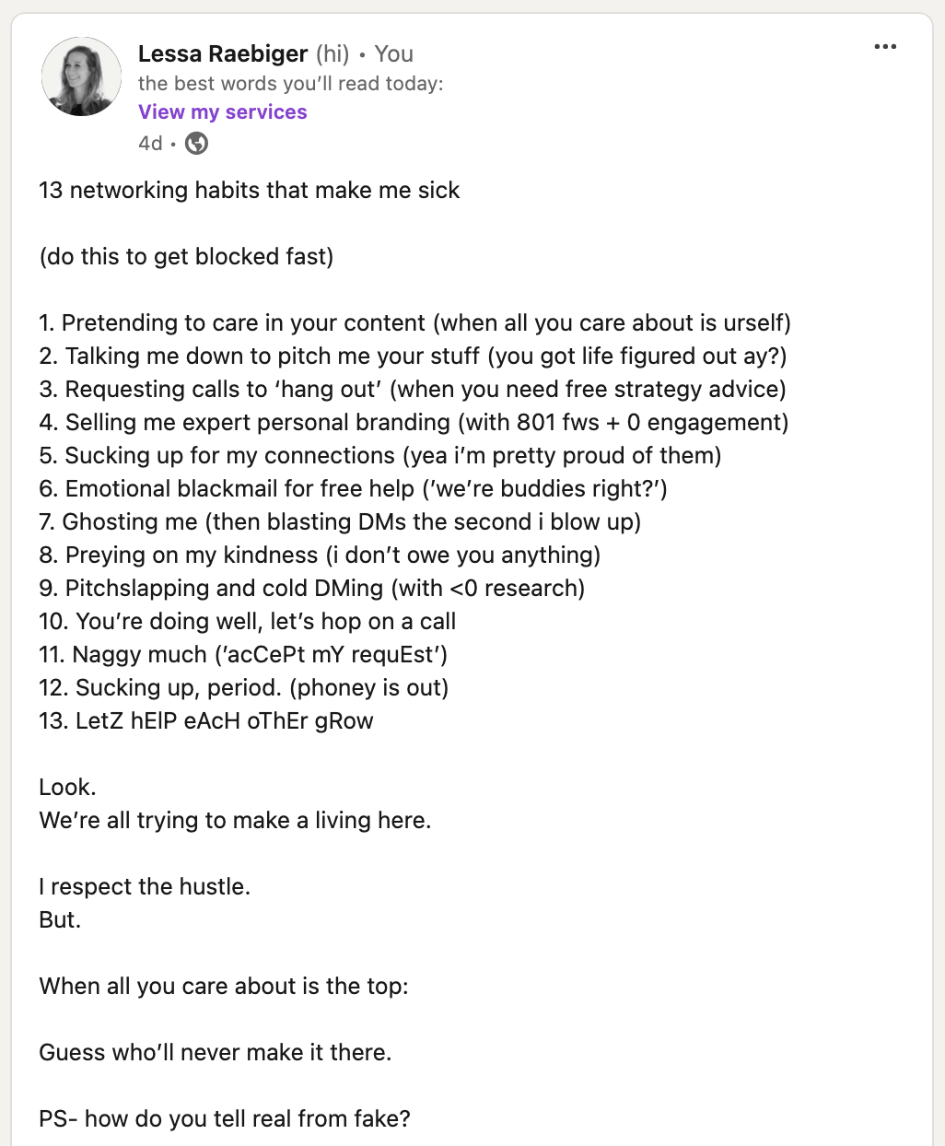Click the 'You' label beside the author name
This screenshot has height=1146, width=945.
tap(394, 53)
